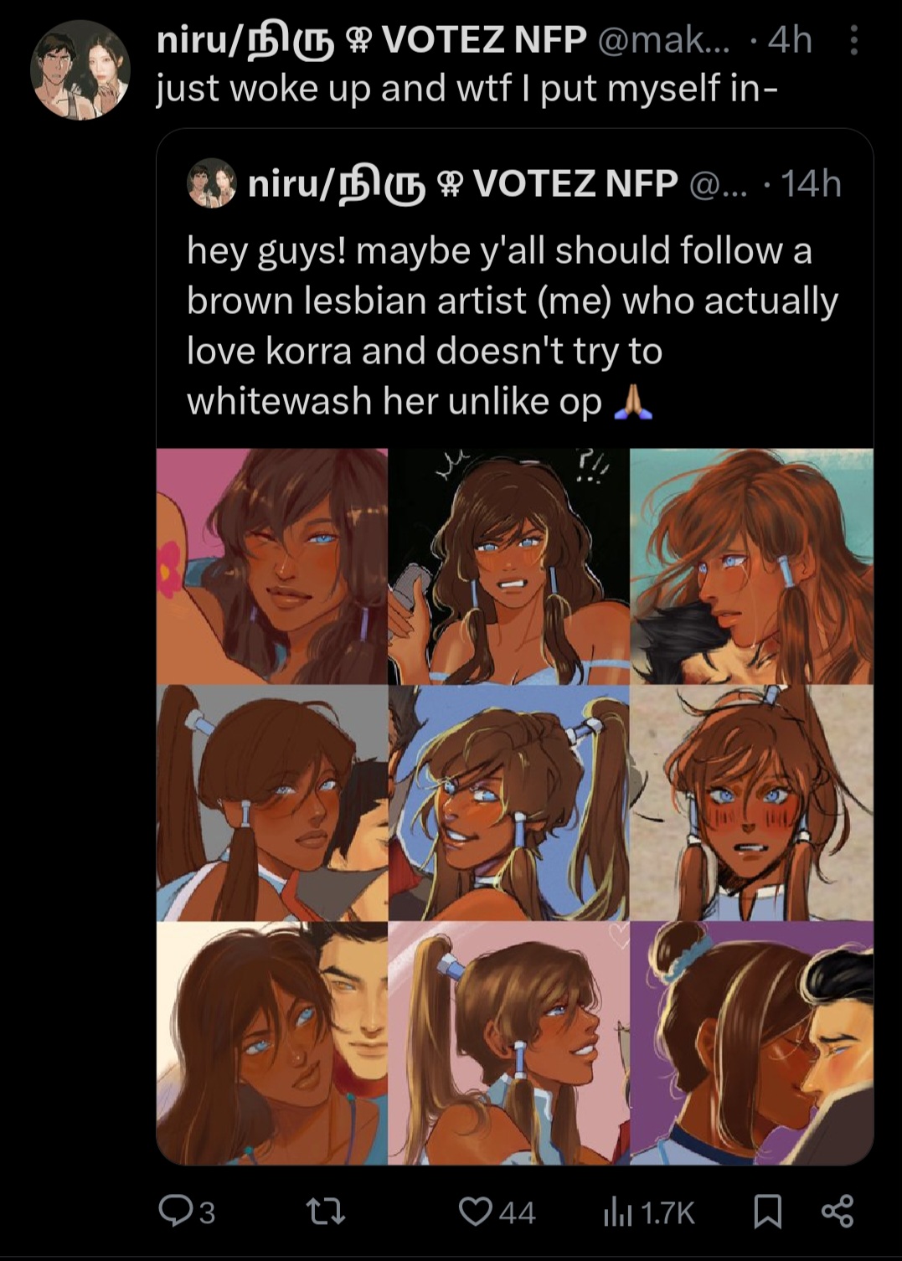Like the tweet with 44 hearts
The width and height of the screenshot is (902, 1261).
pyautogui.click(x=497, y=1211)
